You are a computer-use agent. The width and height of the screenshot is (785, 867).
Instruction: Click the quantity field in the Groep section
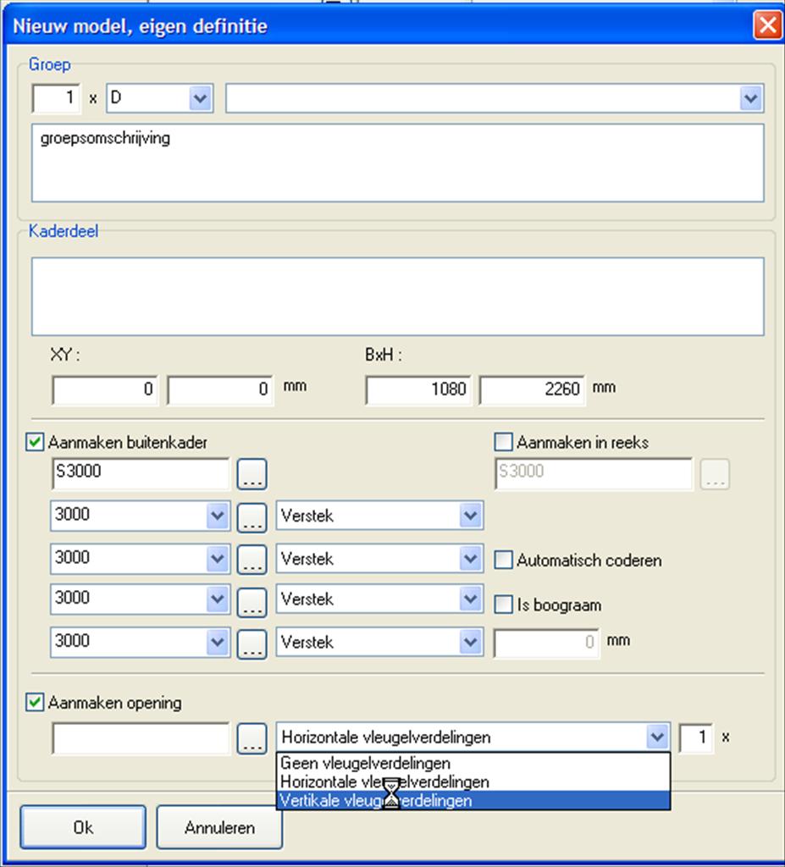point(56,98)
